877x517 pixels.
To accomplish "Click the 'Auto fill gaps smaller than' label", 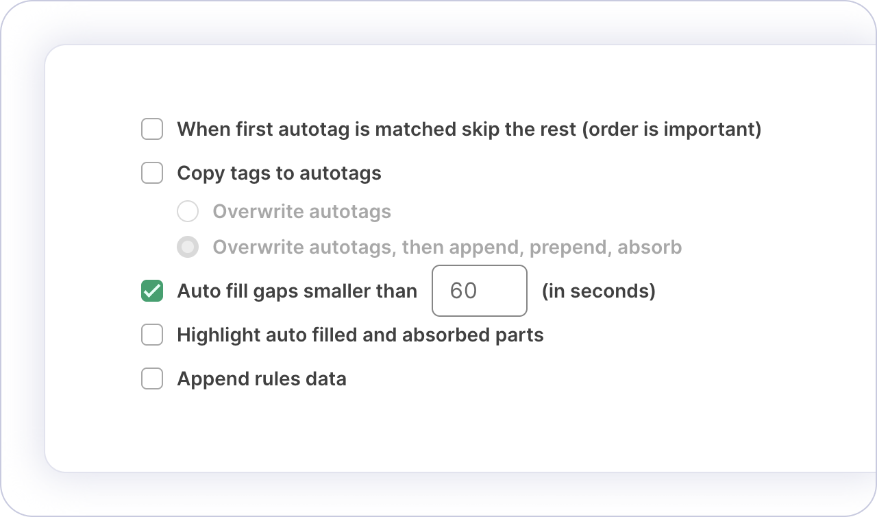I will point(297,291).
